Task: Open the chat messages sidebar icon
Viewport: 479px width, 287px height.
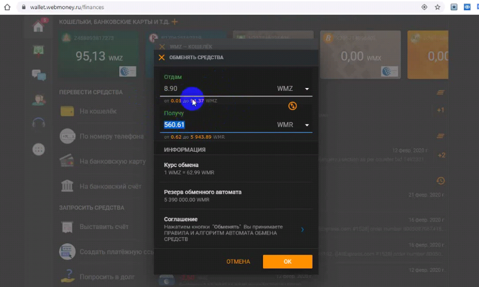Action: (39, 75)
